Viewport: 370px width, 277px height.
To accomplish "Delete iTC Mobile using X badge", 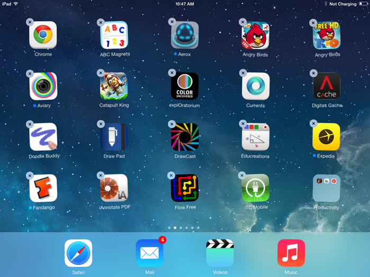I will coord(242,175).
